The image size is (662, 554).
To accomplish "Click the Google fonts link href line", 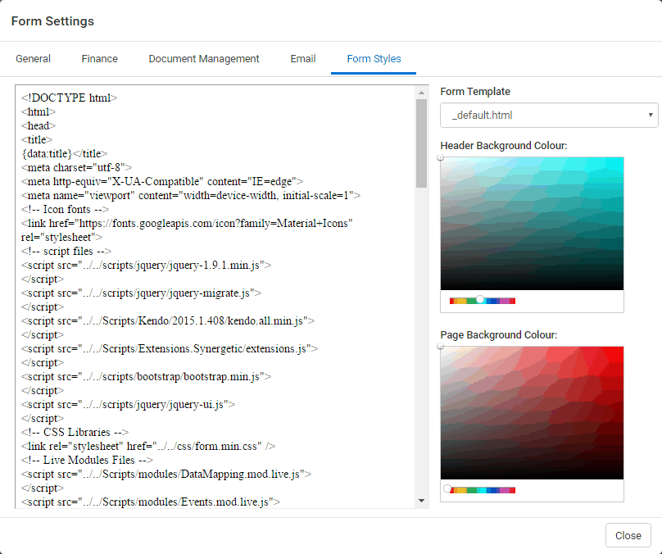I will point(187,224).
